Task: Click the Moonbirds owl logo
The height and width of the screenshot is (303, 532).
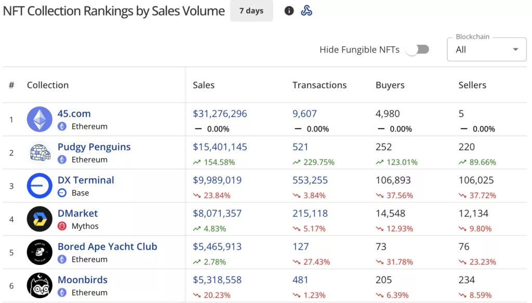Action: [x=39, y=285]
